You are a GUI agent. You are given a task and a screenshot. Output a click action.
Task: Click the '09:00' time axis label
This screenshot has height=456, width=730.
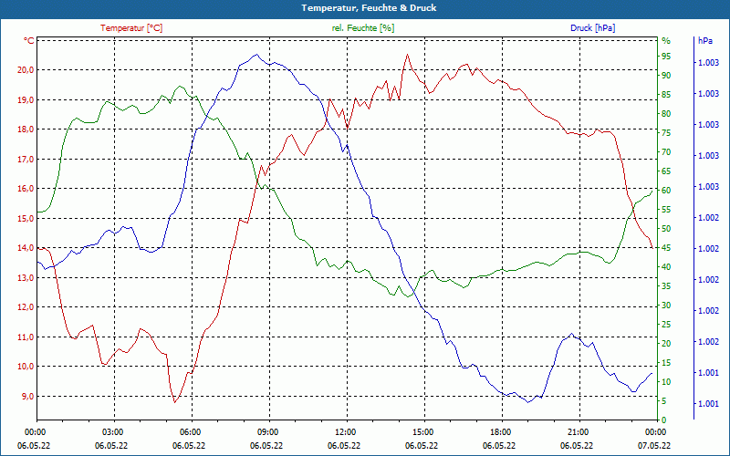click(267, 431)
